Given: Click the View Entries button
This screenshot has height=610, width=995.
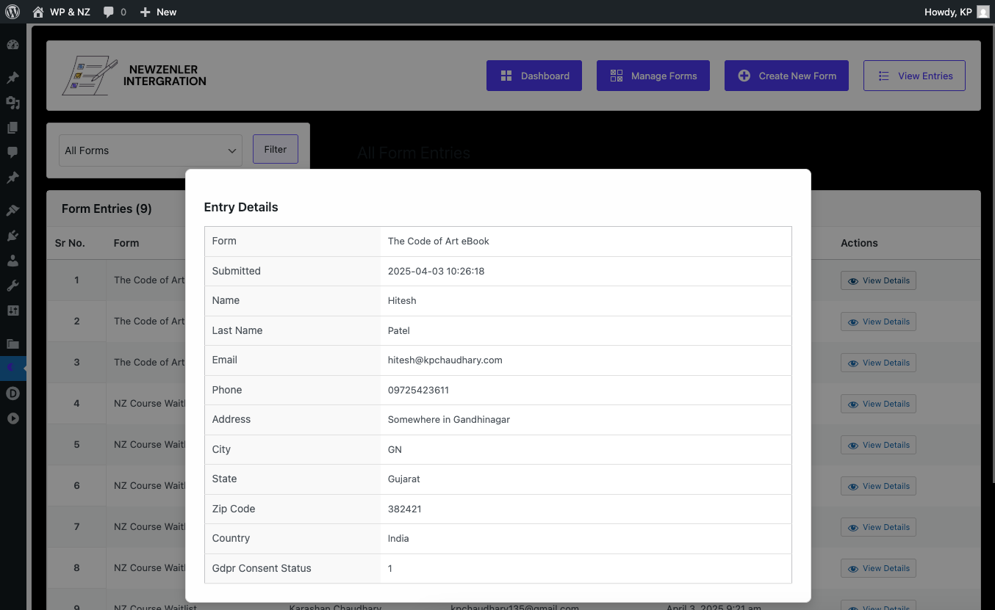Looking at the screenshot, I should point(914,76).
